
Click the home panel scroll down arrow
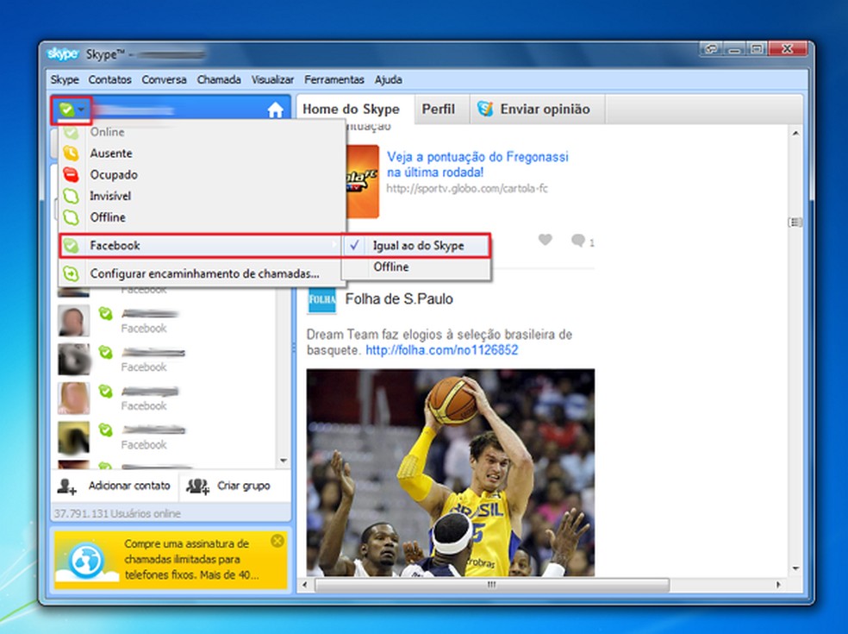click(x=795, y=568)
